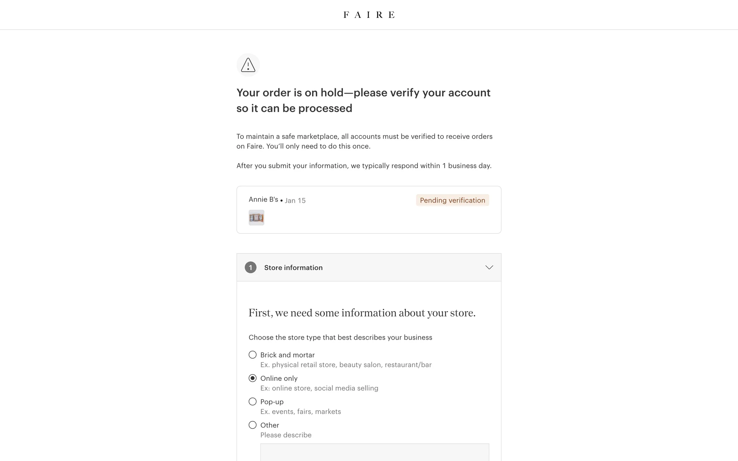738x461 pixels.
Task: Click the Faire logo in the header
Action: pos(369,15)
